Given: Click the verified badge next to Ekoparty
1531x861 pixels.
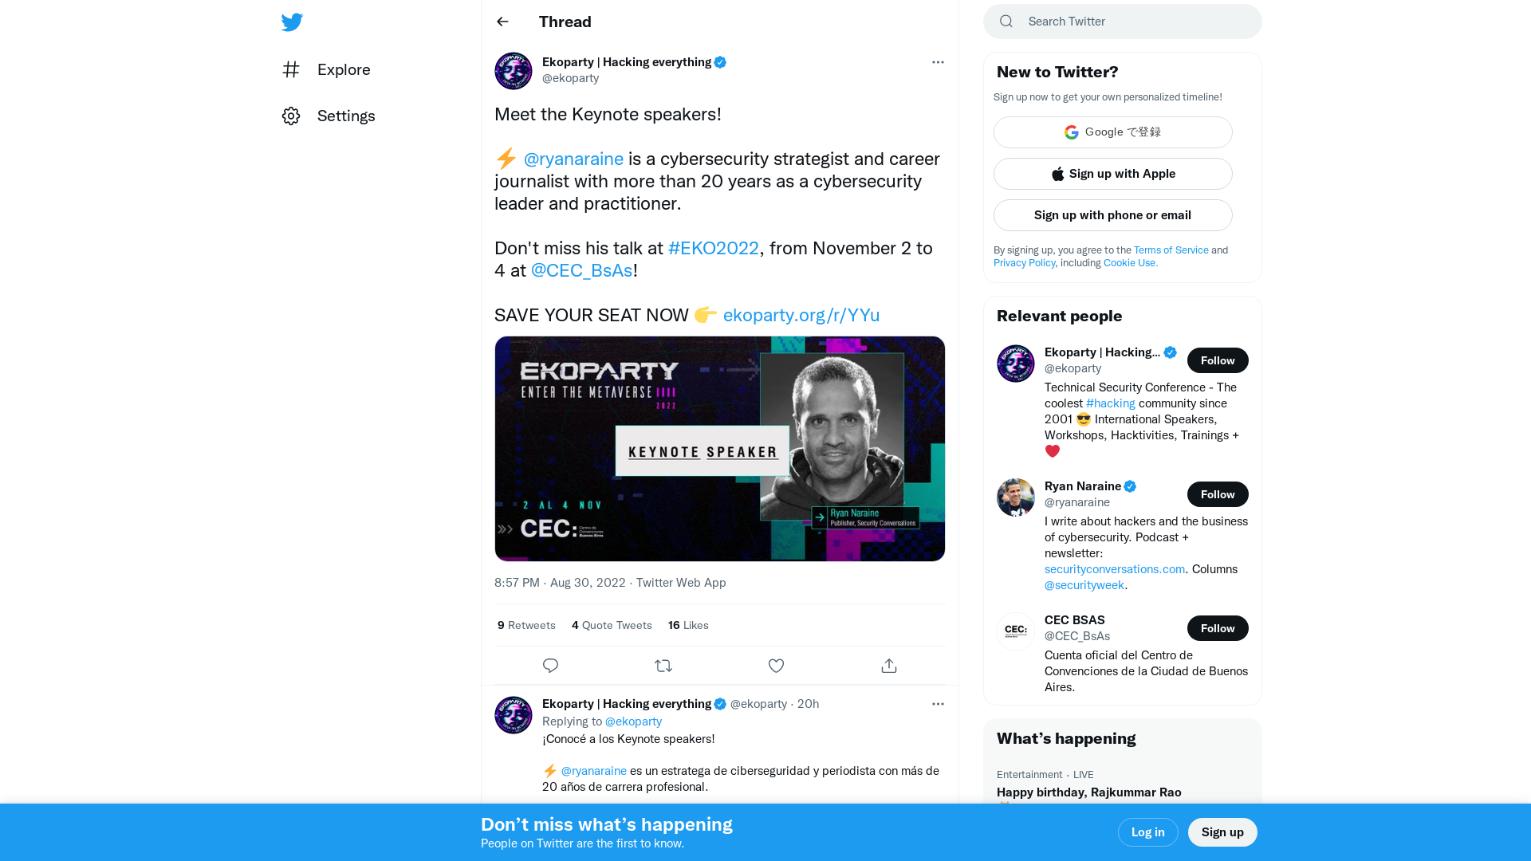Looking at the screenshot, I should point(721,62).
